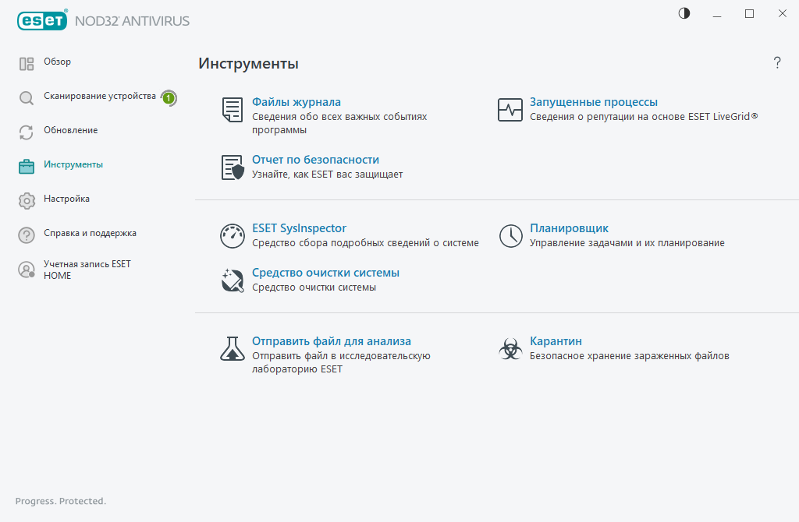Screen dimensions: 799x522
Task: Click the Файлы журнала document icon
Action: tap(233, 110)
